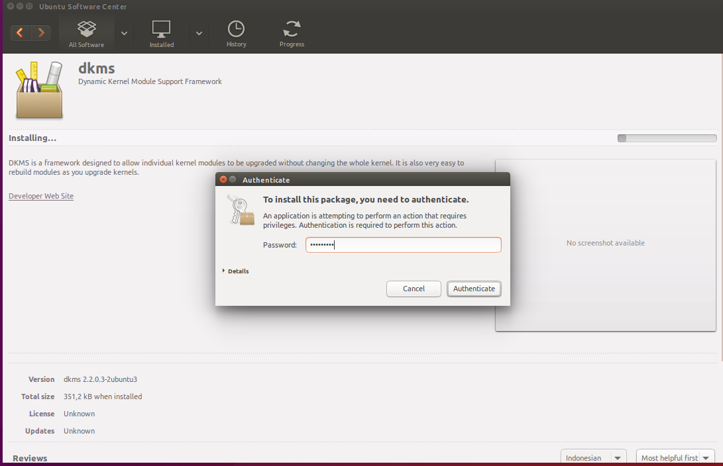Click the dkms package title
Screen dimensions: 723x466
click(96, 68)
